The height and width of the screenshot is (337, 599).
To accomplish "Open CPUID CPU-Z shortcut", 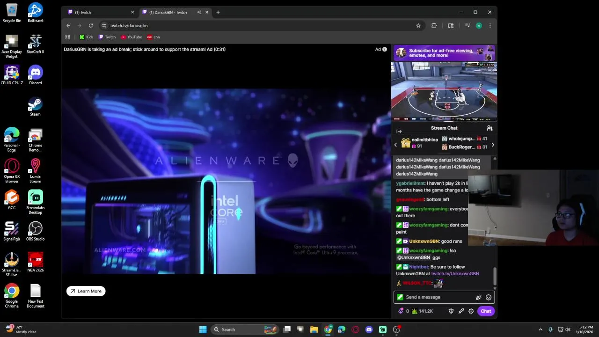I will [12, 75].
